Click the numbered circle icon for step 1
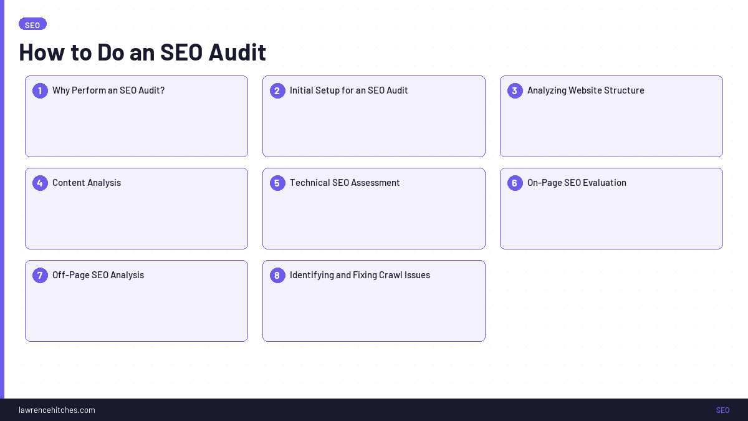This screenshot has width=748, height=421. coord(40,90)
